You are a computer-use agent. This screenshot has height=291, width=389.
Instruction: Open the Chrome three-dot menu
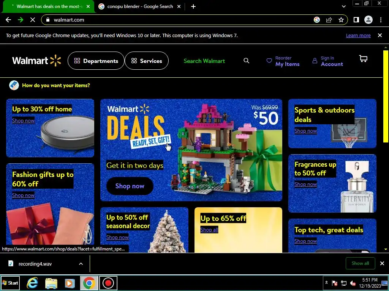tap(381, 20)
